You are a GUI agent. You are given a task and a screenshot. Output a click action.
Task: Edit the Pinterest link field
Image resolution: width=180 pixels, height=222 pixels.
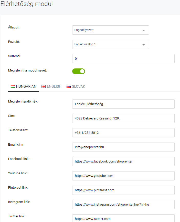click(123, 190)
